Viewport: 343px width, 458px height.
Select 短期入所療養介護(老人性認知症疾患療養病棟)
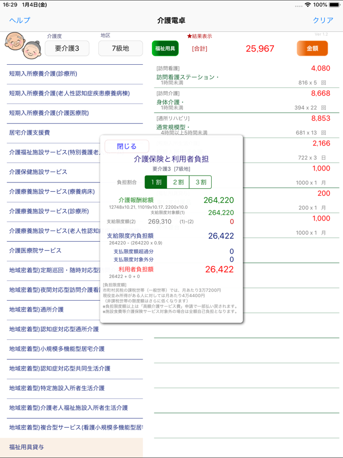[x=75, y=94]
